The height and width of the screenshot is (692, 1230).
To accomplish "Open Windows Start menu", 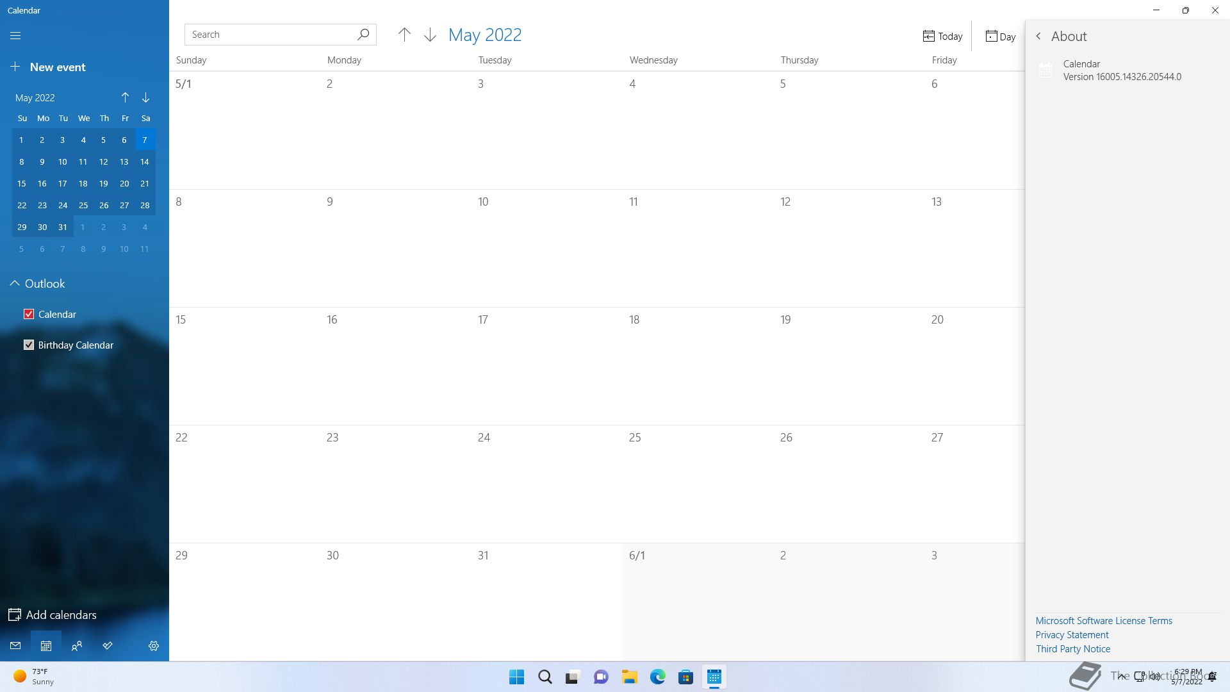I will (x=516, y=677).
